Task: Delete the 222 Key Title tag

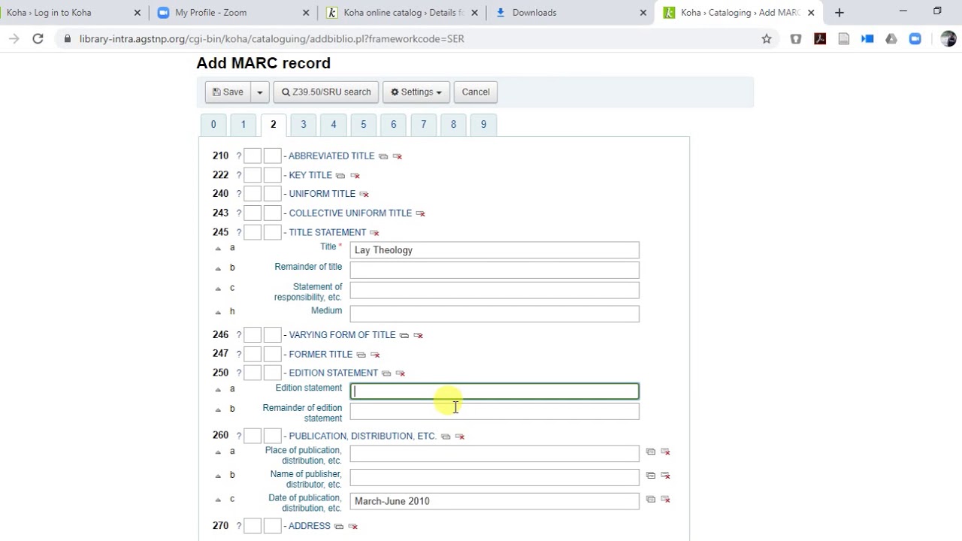Action: [x=355, y=176]
